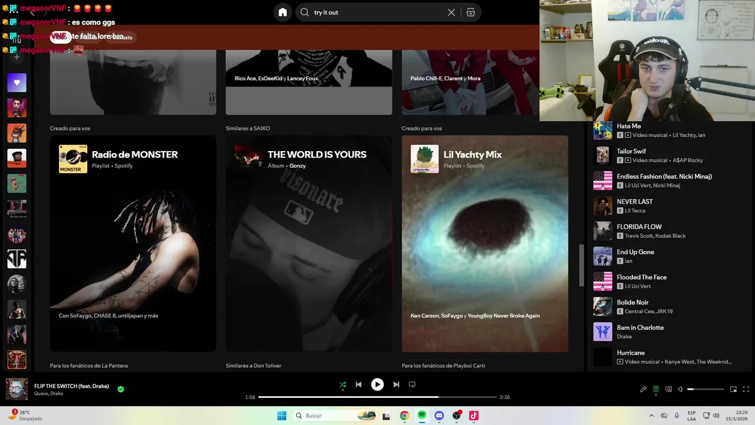755x425 pixels.
Task: Click Lil Yachty Mix title text
Action: click(472, 155)
